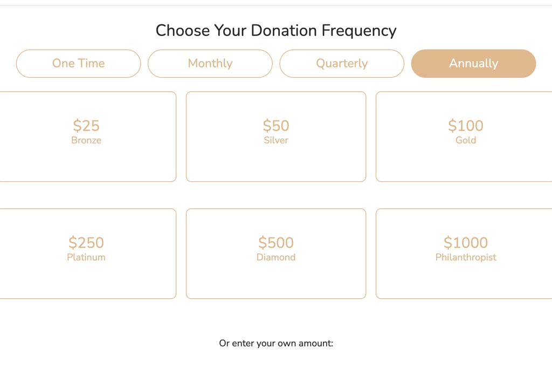
Task: Click the Silver tier label
Action: coord(276,140)
